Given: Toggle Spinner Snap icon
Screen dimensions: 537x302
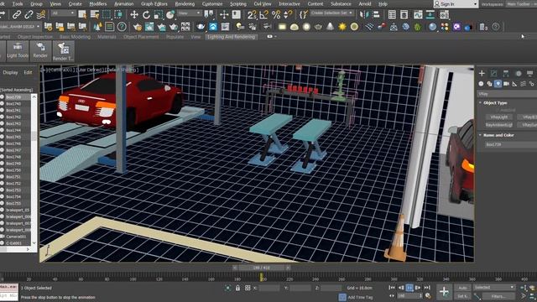Looking at the screenshot, I should [288, 15].
